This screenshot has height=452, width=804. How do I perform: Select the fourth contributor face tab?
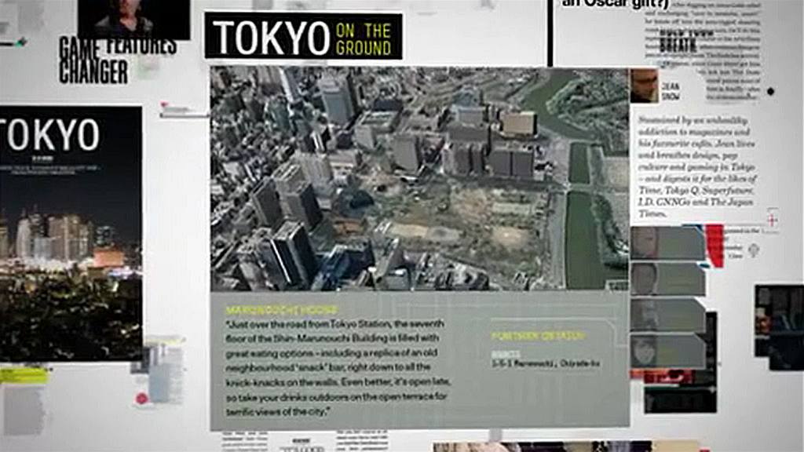[667, 351]
